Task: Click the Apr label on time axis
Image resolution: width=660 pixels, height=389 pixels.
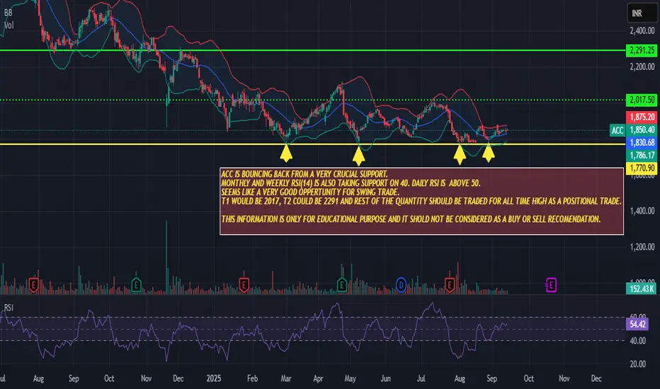Action: tap(318, 378)
